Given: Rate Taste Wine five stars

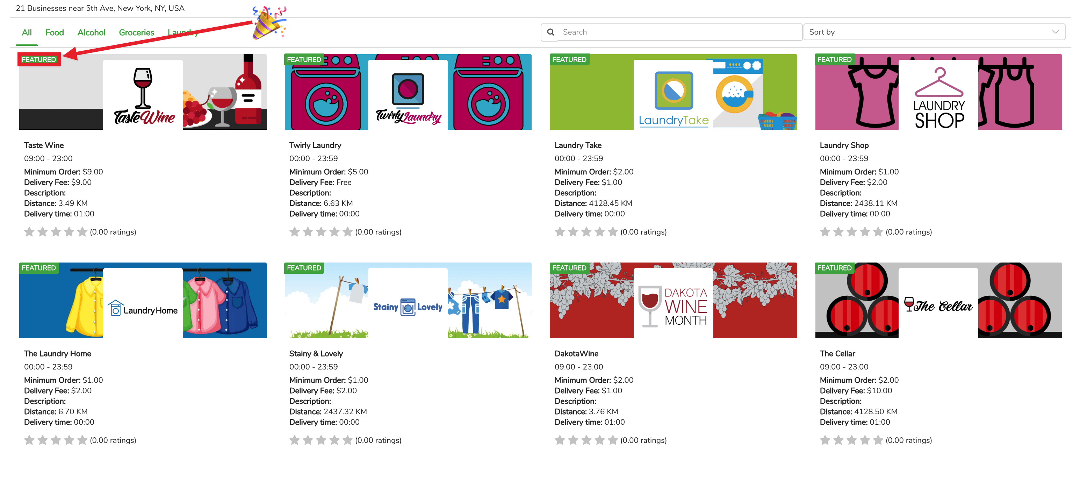Looking at the screenshot, I should (x=82, y=232).
